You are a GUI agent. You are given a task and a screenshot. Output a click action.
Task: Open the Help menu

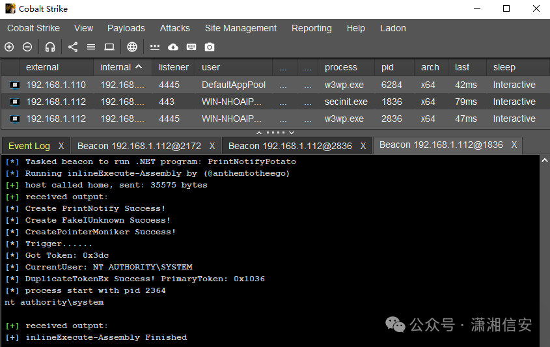[x=355, y=28]
